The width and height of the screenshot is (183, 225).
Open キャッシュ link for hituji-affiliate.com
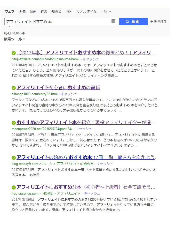pyautogui.click(x=91, y=59)
